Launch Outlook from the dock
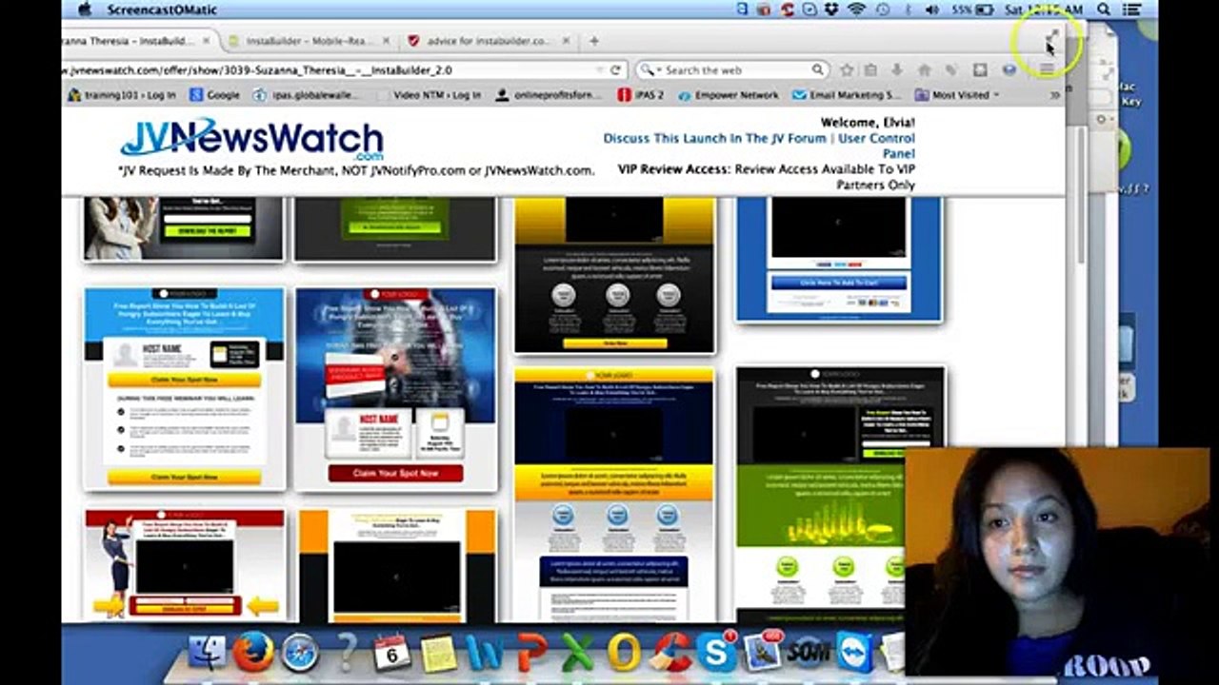The height and width of the screenshot is (685, 1219). (624, 654)
